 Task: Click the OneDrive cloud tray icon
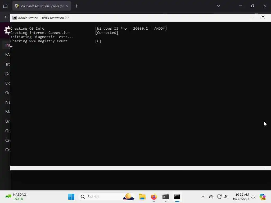tap(211, 197)
